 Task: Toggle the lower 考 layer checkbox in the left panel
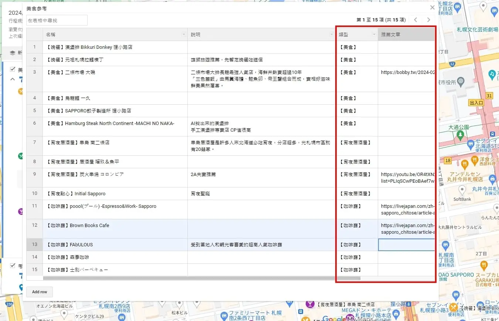pyautogui.click(x=13, y=266)
